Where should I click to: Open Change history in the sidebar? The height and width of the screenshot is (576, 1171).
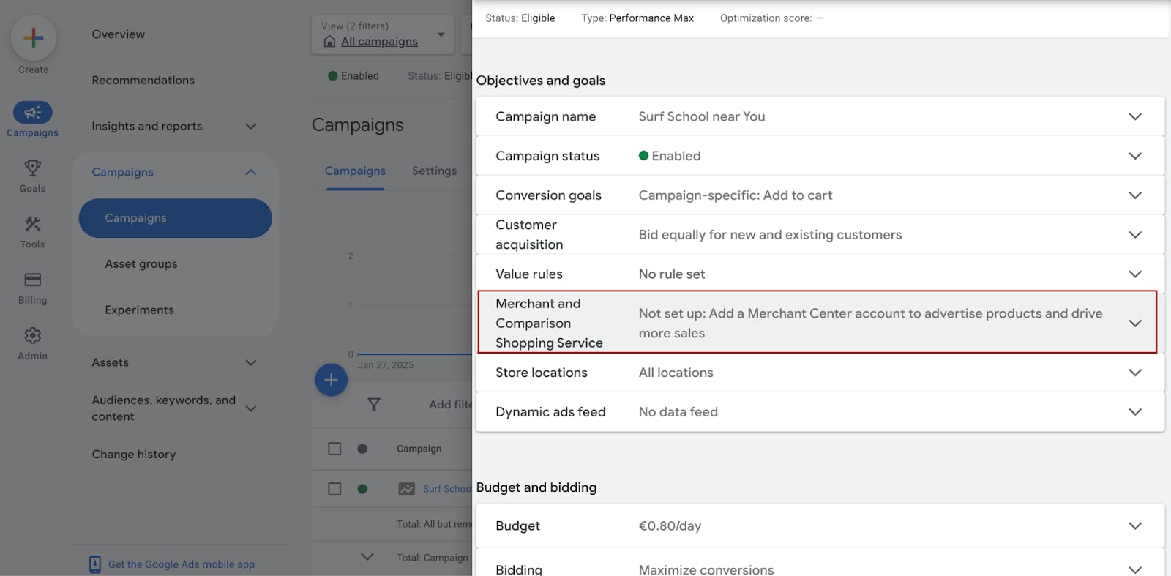[x=134, y=455]
